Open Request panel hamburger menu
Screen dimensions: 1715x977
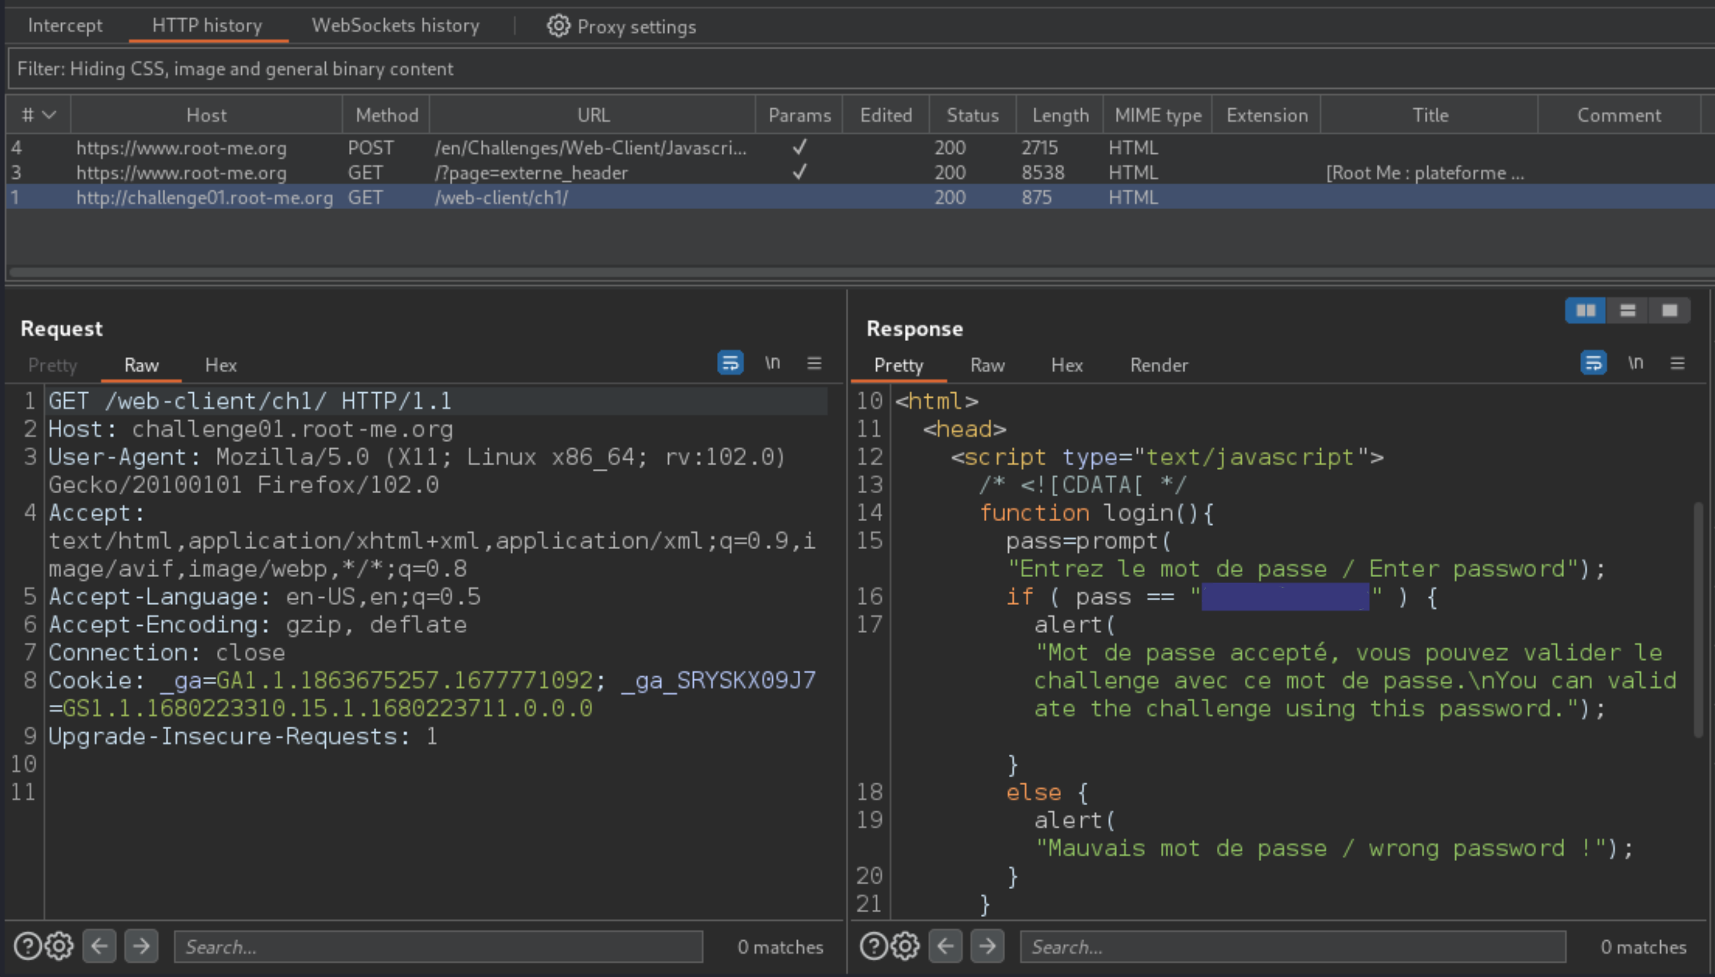click(814, 363)
